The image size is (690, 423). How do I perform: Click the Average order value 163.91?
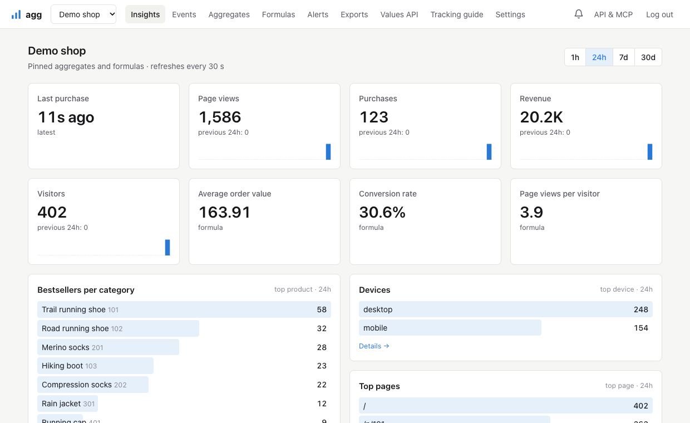pos(224,212)
